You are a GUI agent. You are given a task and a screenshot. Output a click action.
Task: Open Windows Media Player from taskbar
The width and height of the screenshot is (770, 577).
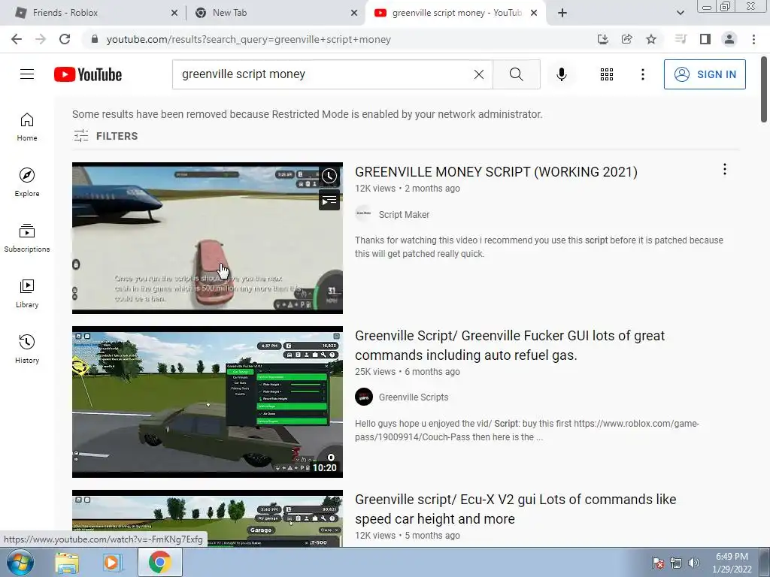coord(112,563)
